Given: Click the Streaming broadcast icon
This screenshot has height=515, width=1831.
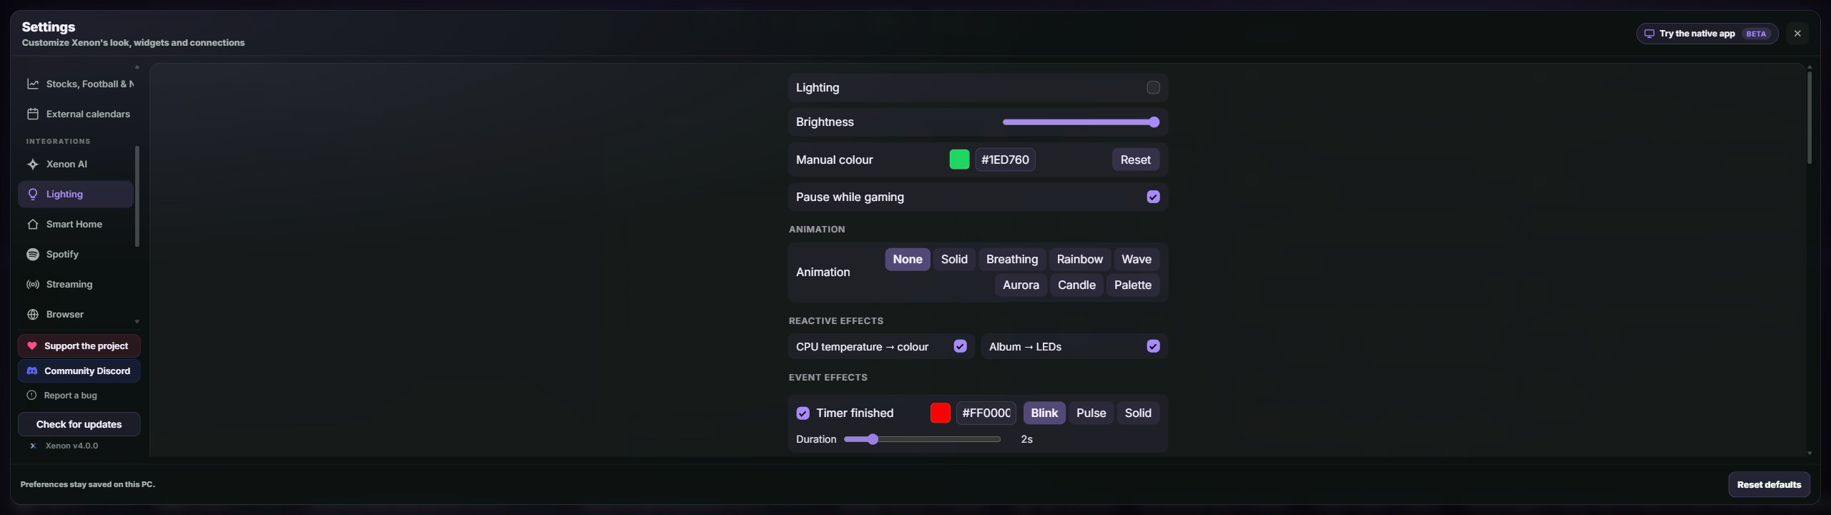Looking at the screenshot, I should 33,284.
